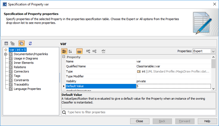Image resolution: width=219 pixels, height=126 pixels.
Task: Click the Categorized view icon in properties toolbar
Action: pos(64,51)
